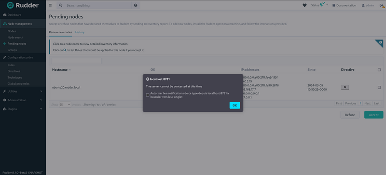
Task: Click the magnifier icon in the help text
Action: [65, 50]
